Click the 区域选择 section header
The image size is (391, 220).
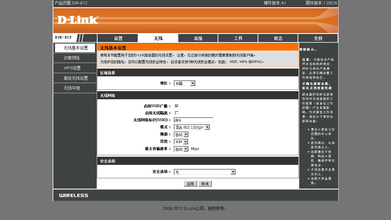[x=198, y=73]
